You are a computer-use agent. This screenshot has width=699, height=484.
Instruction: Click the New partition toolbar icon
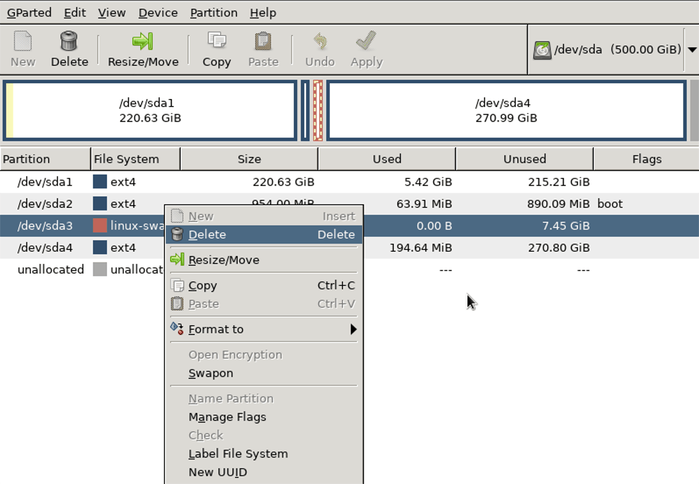(23, 42)
